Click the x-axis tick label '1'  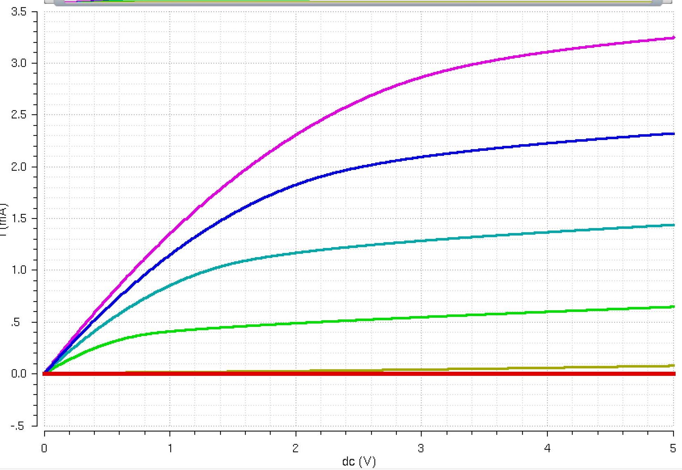pos(170,448)
